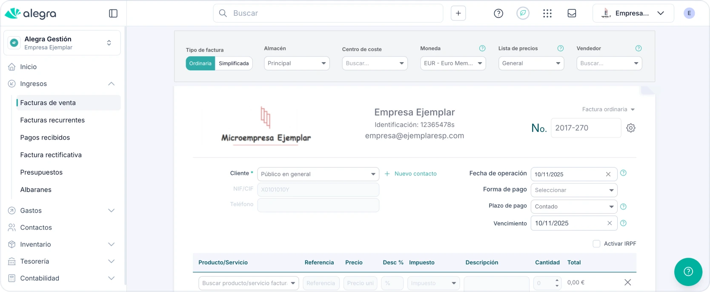This screenshot has height=292, width=710.
Task: Open the Vendedor dropdown
Action: pyautogui.click(x=609, y=63)
